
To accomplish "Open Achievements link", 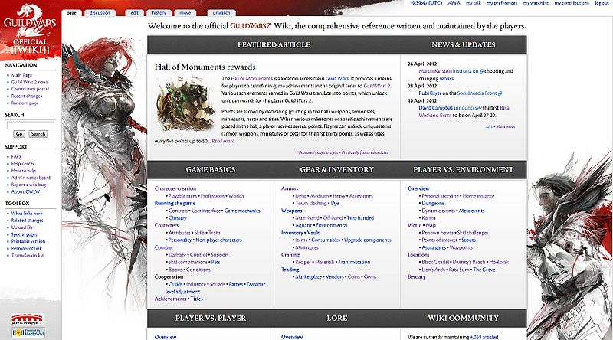I will coord(170,299).
